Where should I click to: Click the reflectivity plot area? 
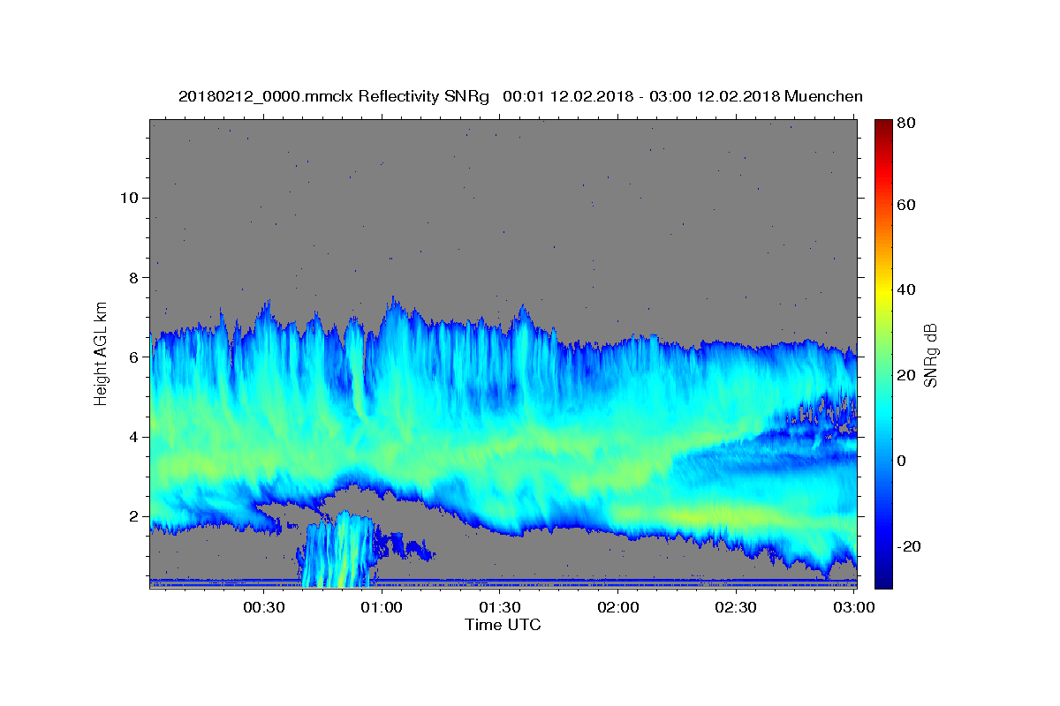pyautogui.click(x=503, y=353)
